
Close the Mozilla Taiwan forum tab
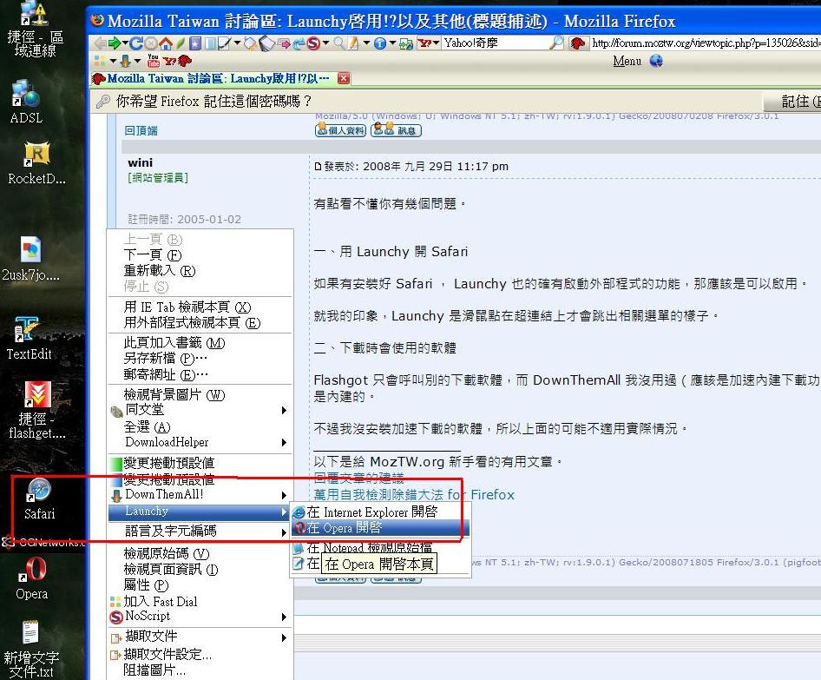(344, 78)
